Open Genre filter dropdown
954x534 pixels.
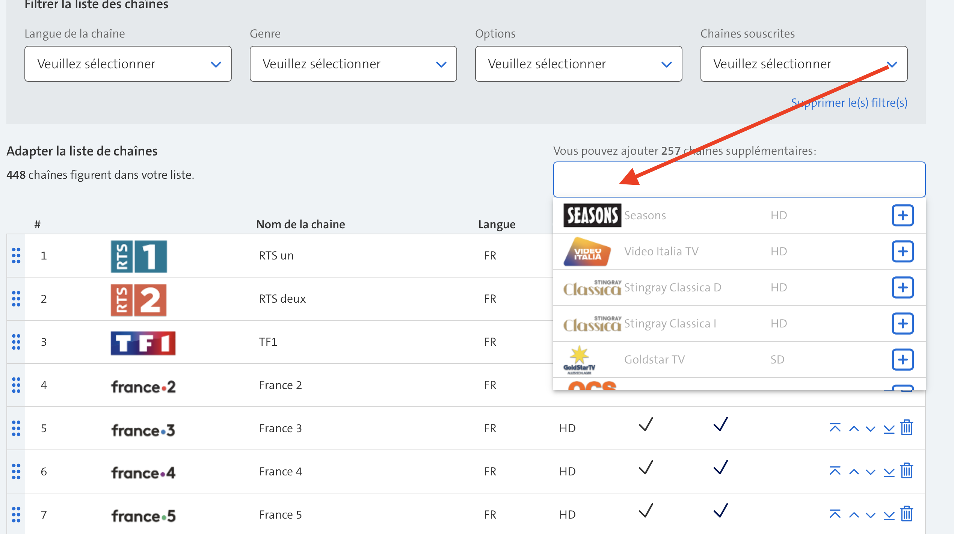(x=353, y=64)
